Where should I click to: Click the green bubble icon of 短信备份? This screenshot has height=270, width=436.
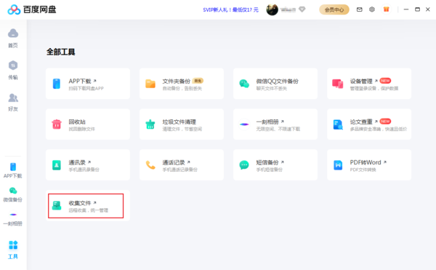[244, 164]
